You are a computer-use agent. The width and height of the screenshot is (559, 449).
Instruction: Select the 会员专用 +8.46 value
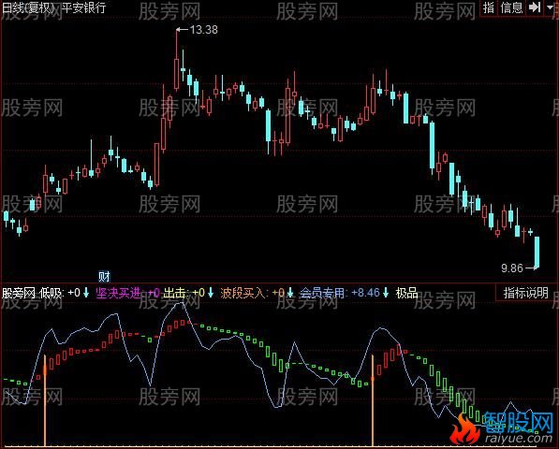point(366,293)
